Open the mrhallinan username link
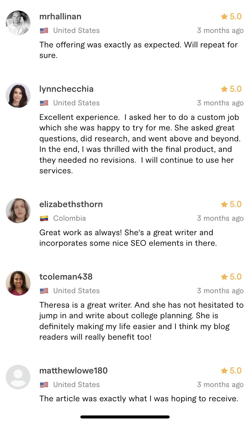 point(60,17)
